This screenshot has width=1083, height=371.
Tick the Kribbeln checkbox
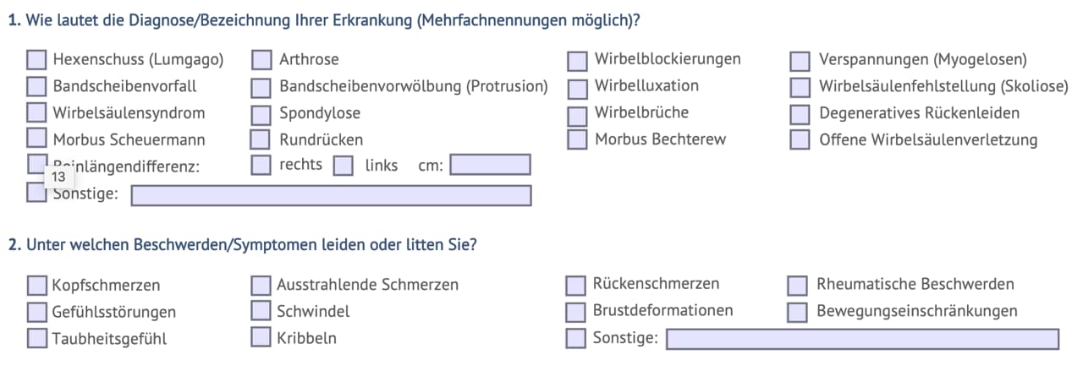pyautogui.click(x=261, y=337)
